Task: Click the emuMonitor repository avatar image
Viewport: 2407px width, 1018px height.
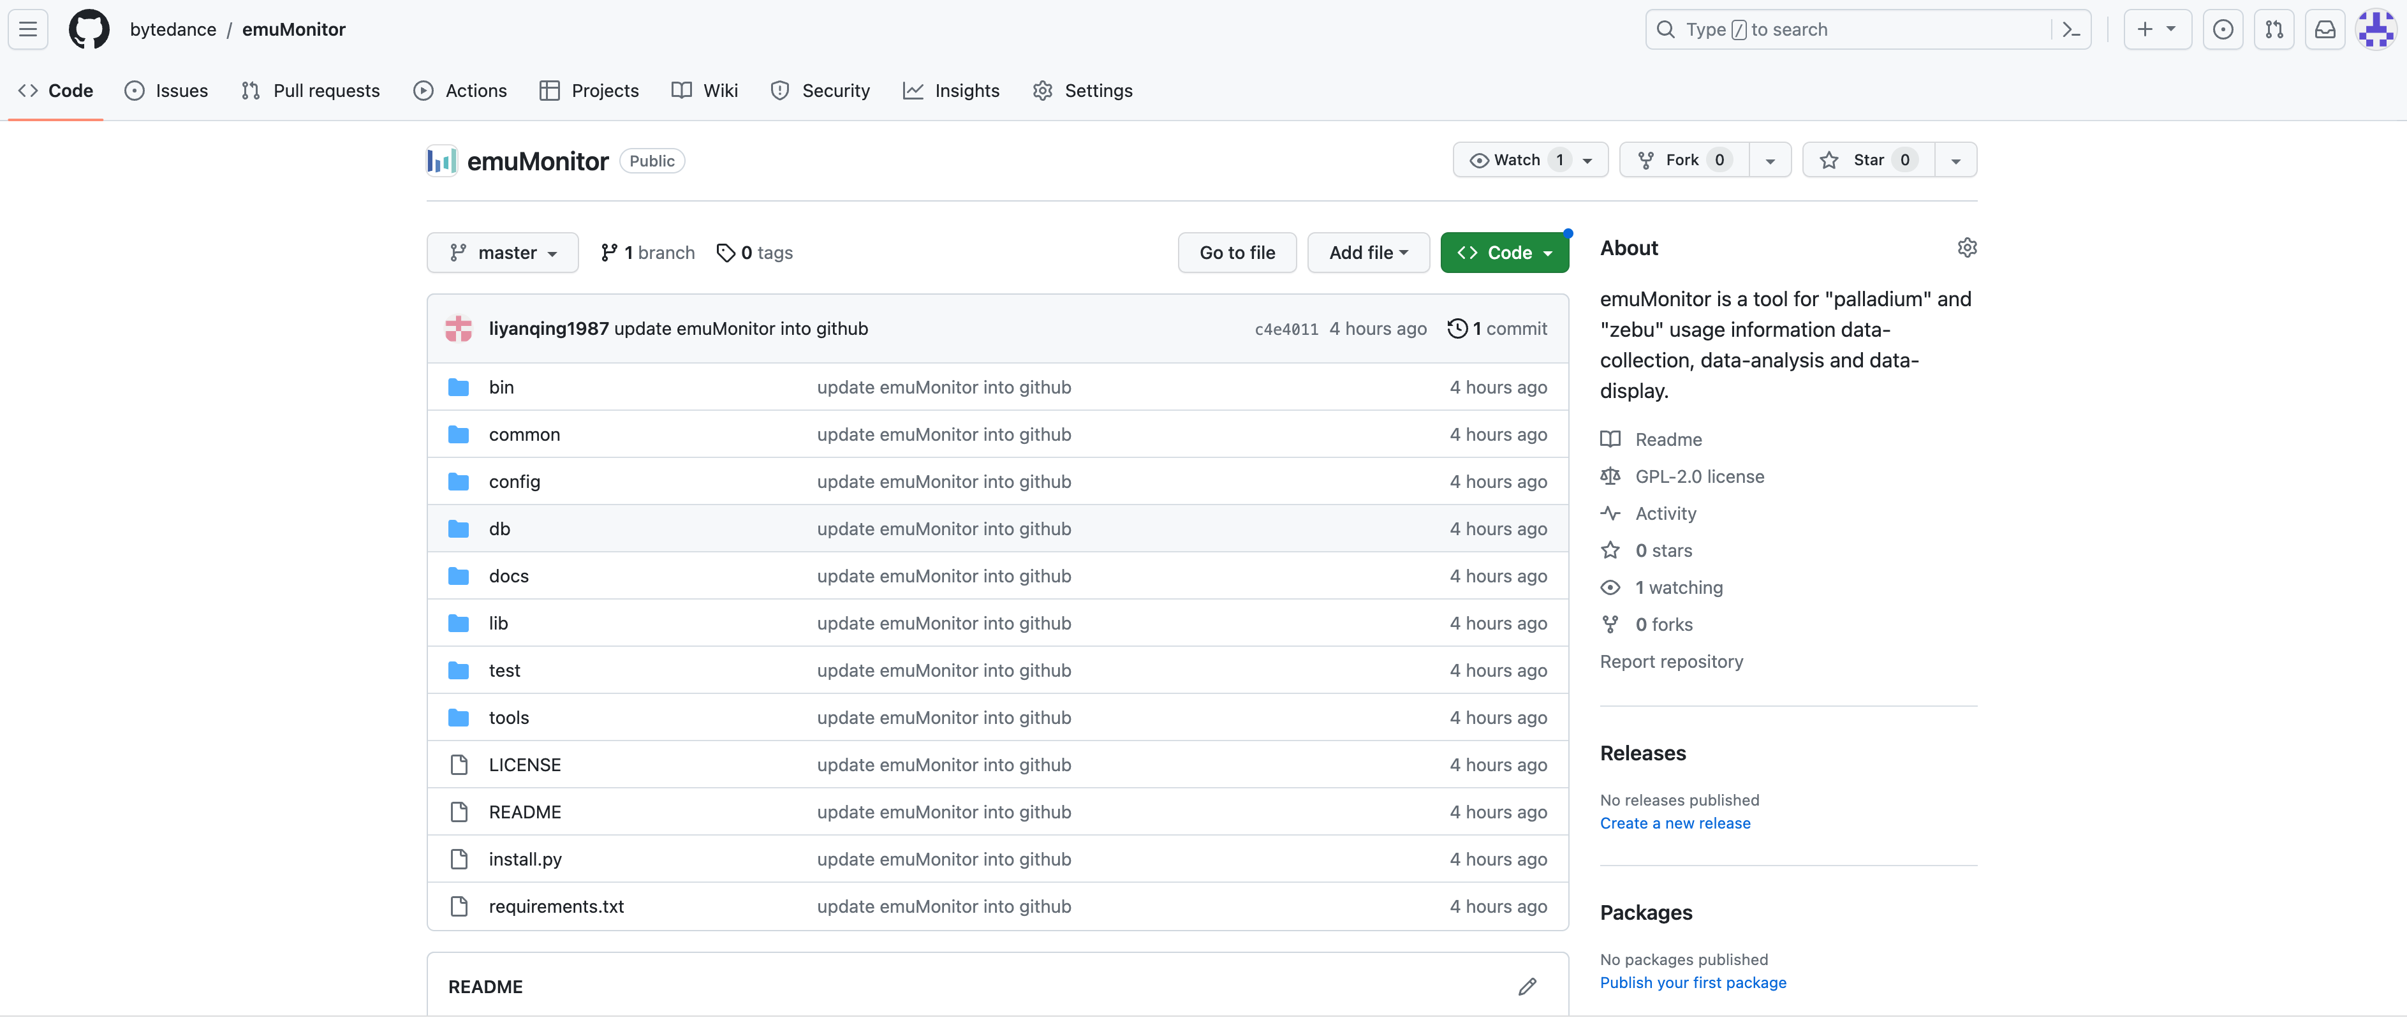Action: click(x=441, y=161)
